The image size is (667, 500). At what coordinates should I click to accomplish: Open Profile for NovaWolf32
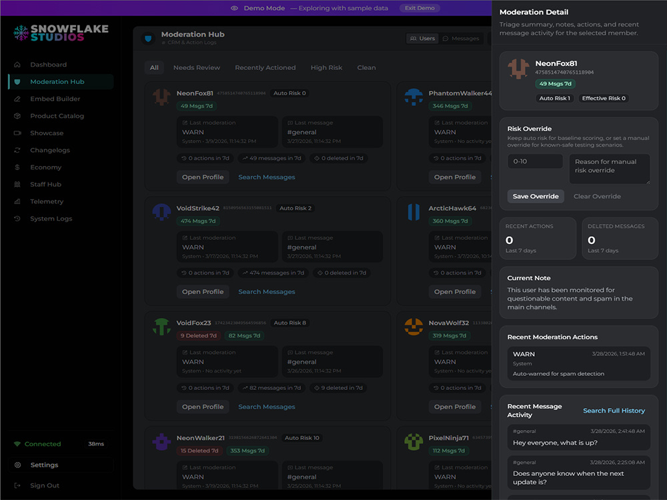[455, 407]
